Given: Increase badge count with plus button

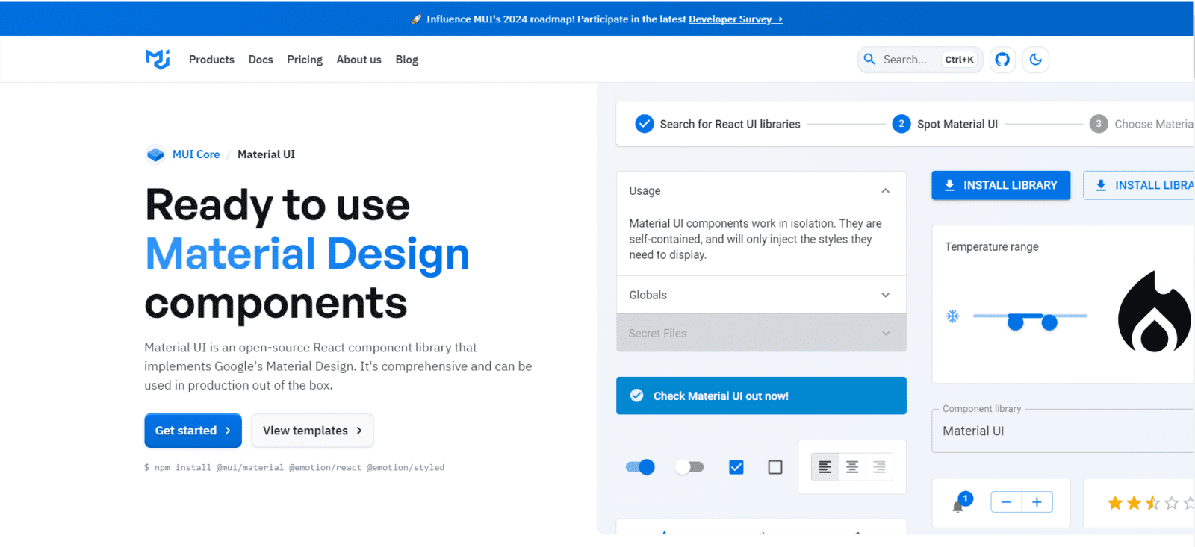Looking at the screenshot, I should point(1037,502).
